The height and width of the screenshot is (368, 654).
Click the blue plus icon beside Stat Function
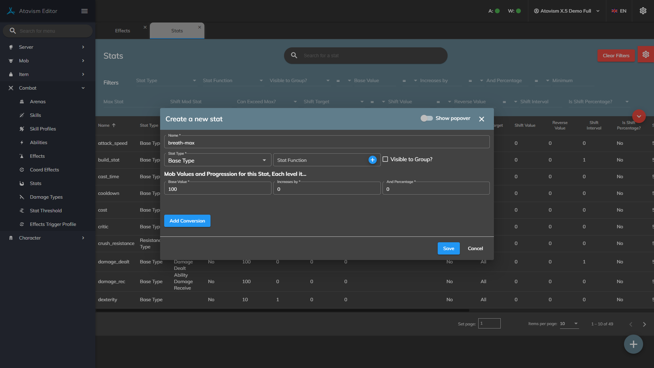(372, 160)
